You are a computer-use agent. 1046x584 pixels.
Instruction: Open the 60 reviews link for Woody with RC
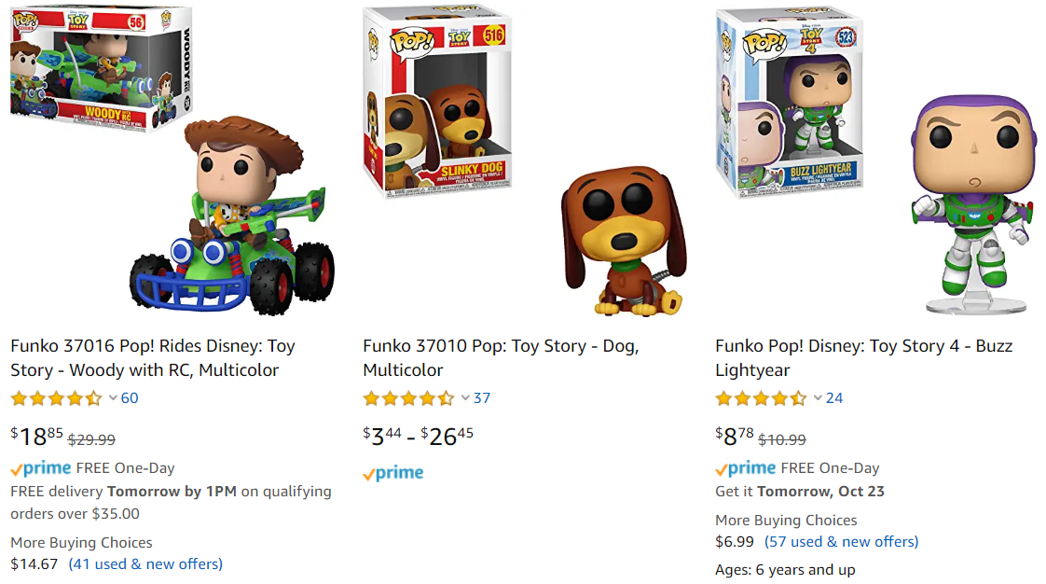tap(128, 397)
